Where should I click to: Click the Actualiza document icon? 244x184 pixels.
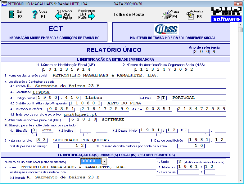coord(190,16)
